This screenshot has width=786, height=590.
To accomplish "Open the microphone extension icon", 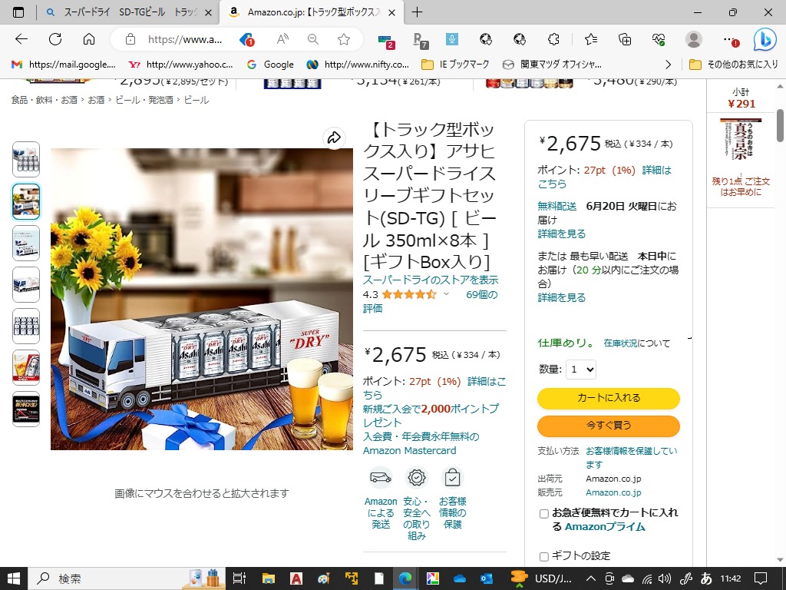I will click(451, 39).
